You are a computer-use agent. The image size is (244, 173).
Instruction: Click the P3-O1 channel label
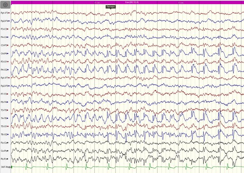pyautogui.click(x=5, y=61)
